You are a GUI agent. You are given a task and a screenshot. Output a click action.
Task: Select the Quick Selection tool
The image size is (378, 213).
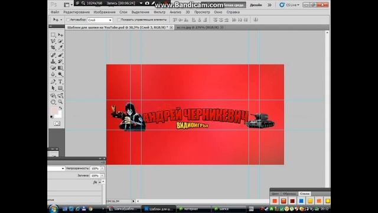pos(60,41)
